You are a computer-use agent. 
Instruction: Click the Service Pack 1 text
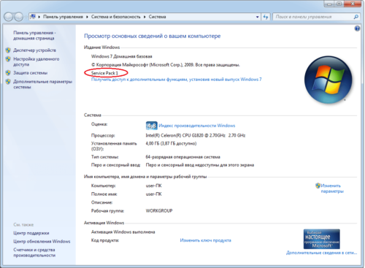104,73
